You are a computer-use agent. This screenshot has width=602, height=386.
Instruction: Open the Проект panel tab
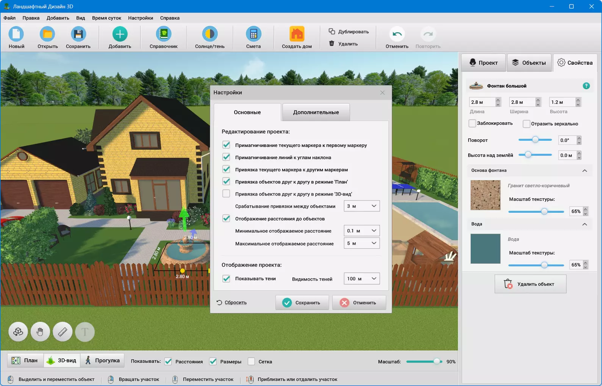[x=483, y=62]
